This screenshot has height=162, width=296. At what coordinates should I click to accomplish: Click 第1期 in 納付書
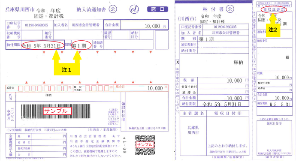pyautogui.click(x=206, y=39)
